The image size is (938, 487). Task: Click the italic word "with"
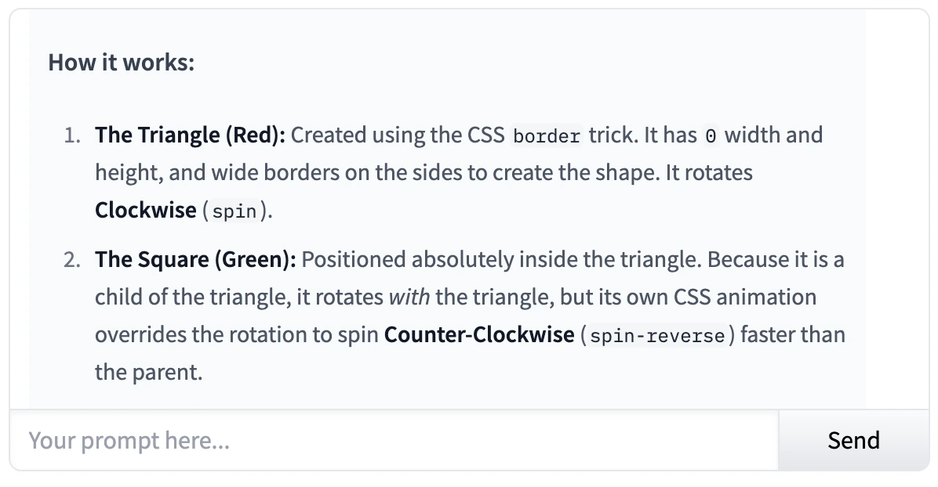coord(409,298)
